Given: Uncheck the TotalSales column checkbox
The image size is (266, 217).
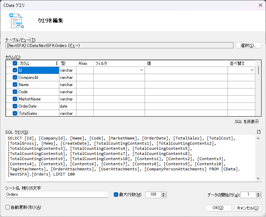Looking at the screenshot, I should [x=15, y=113].
